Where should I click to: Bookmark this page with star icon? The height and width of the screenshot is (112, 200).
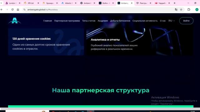181,10
